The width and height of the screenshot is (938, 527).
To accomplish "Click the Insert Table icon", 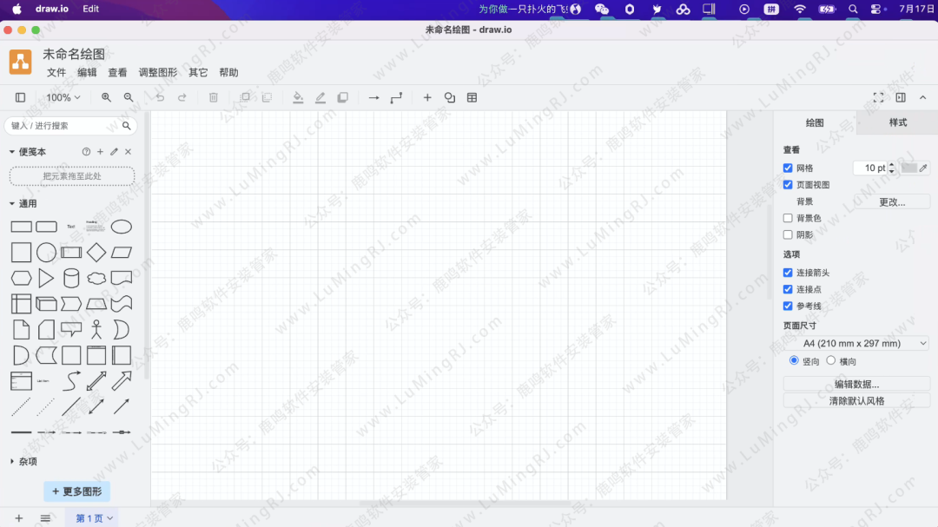I will coord(472,97).
